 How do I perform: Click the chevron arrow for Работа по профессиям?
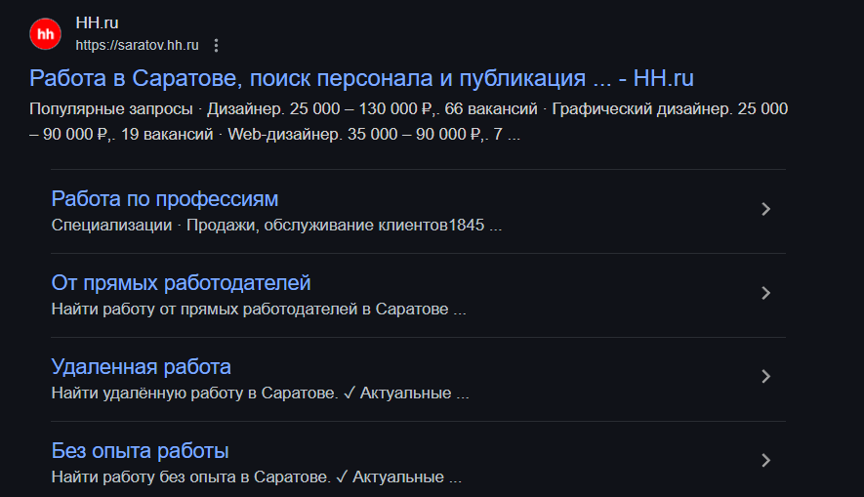pyautogui.click(x=765, y=209)
